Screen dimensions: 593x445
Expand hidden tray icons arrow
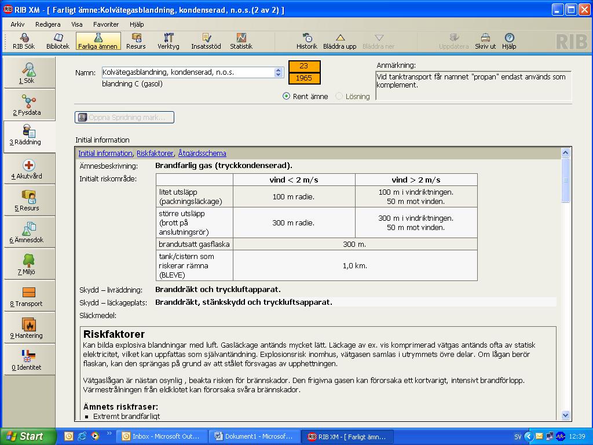[529, 437]
